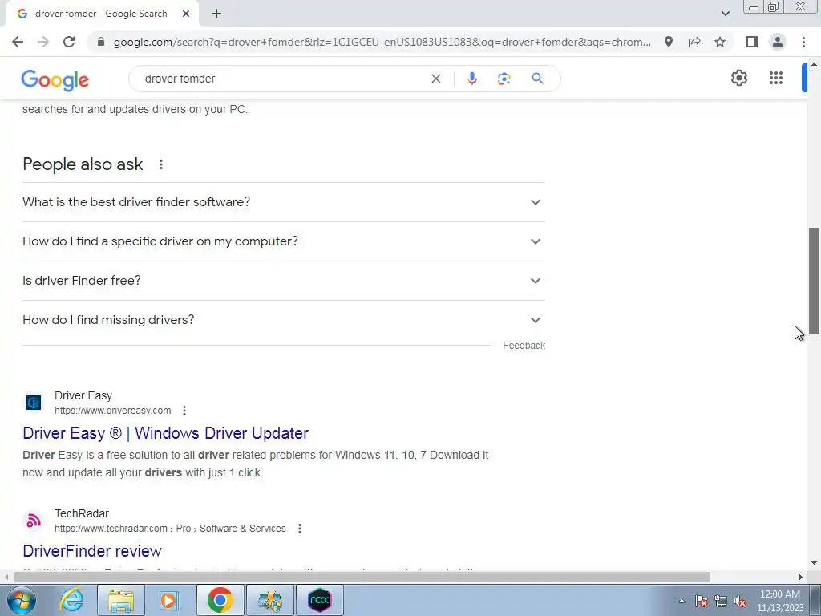Click the location pin icon in address bar

(669, 42)
